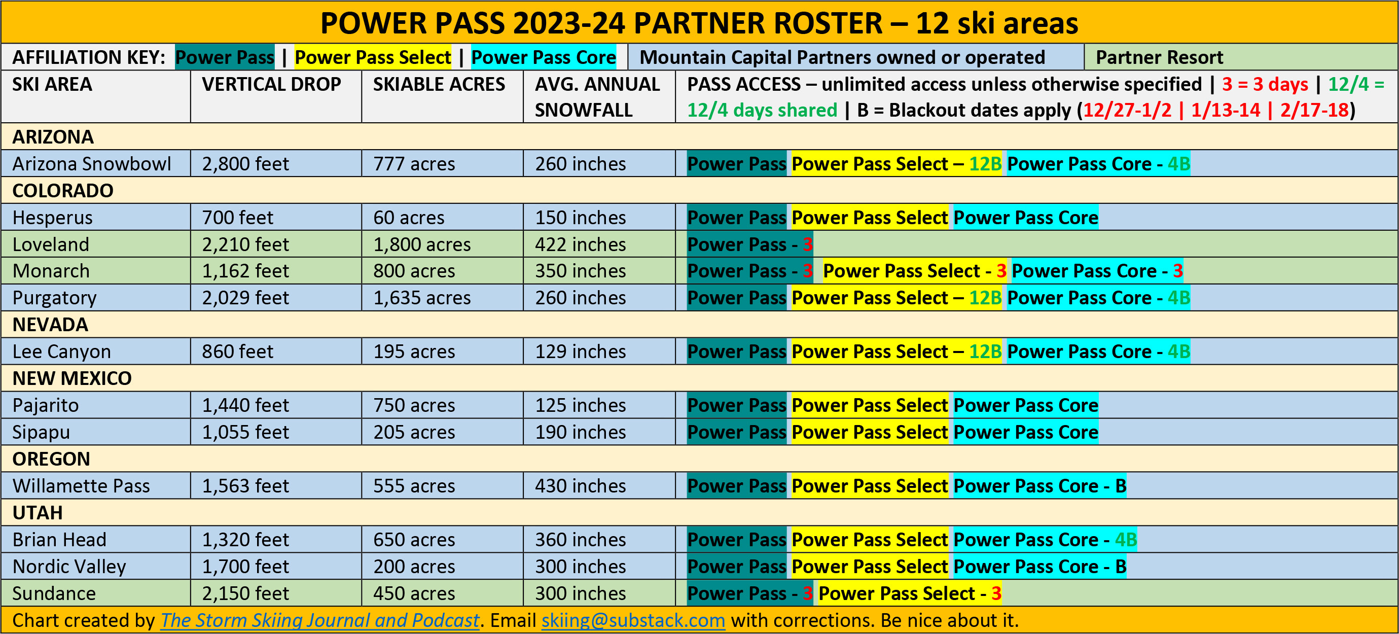Click the Willamette Pass Power Pass Core - B label
The image size is (1399, 634).
[1039, 486]
